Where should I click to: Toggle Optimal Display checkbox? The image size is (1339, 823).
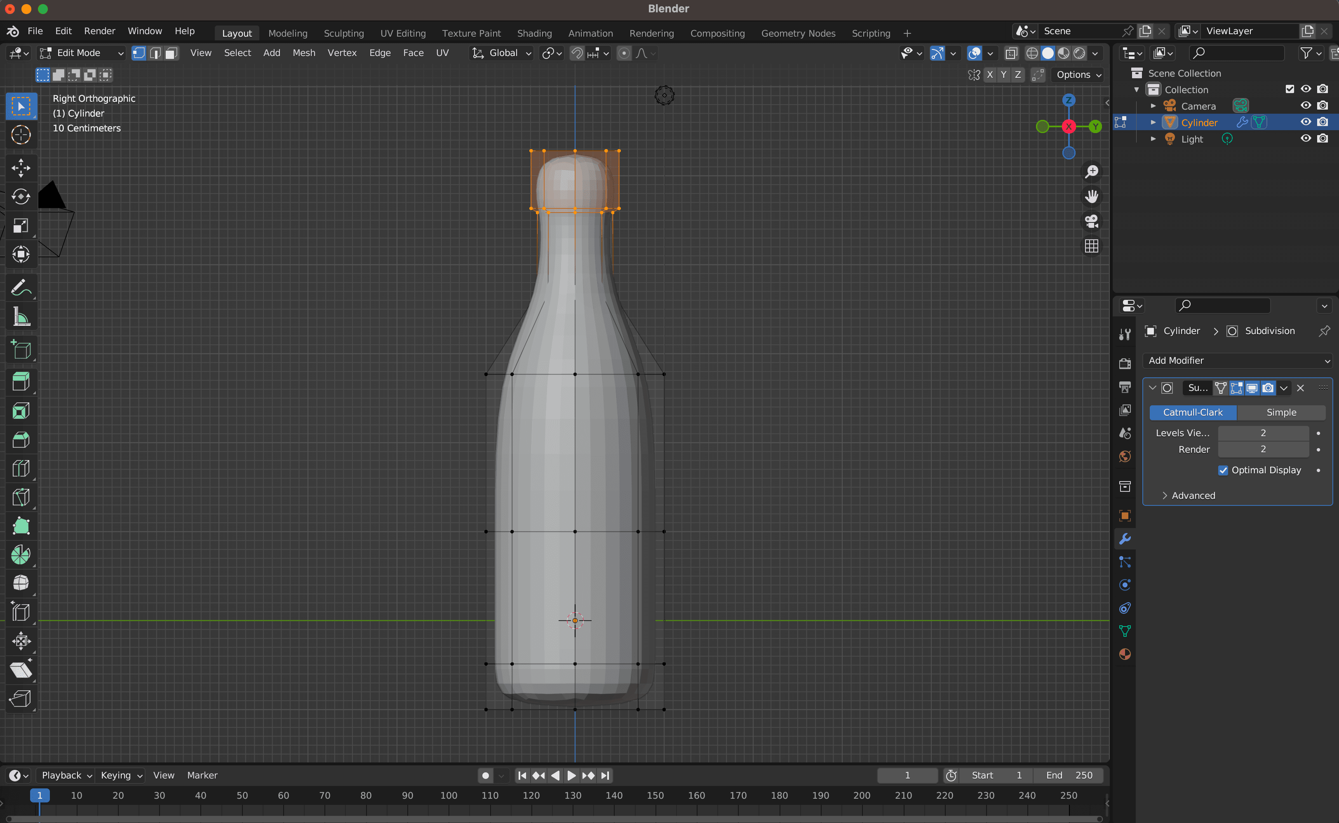(x=1224, y=470)
